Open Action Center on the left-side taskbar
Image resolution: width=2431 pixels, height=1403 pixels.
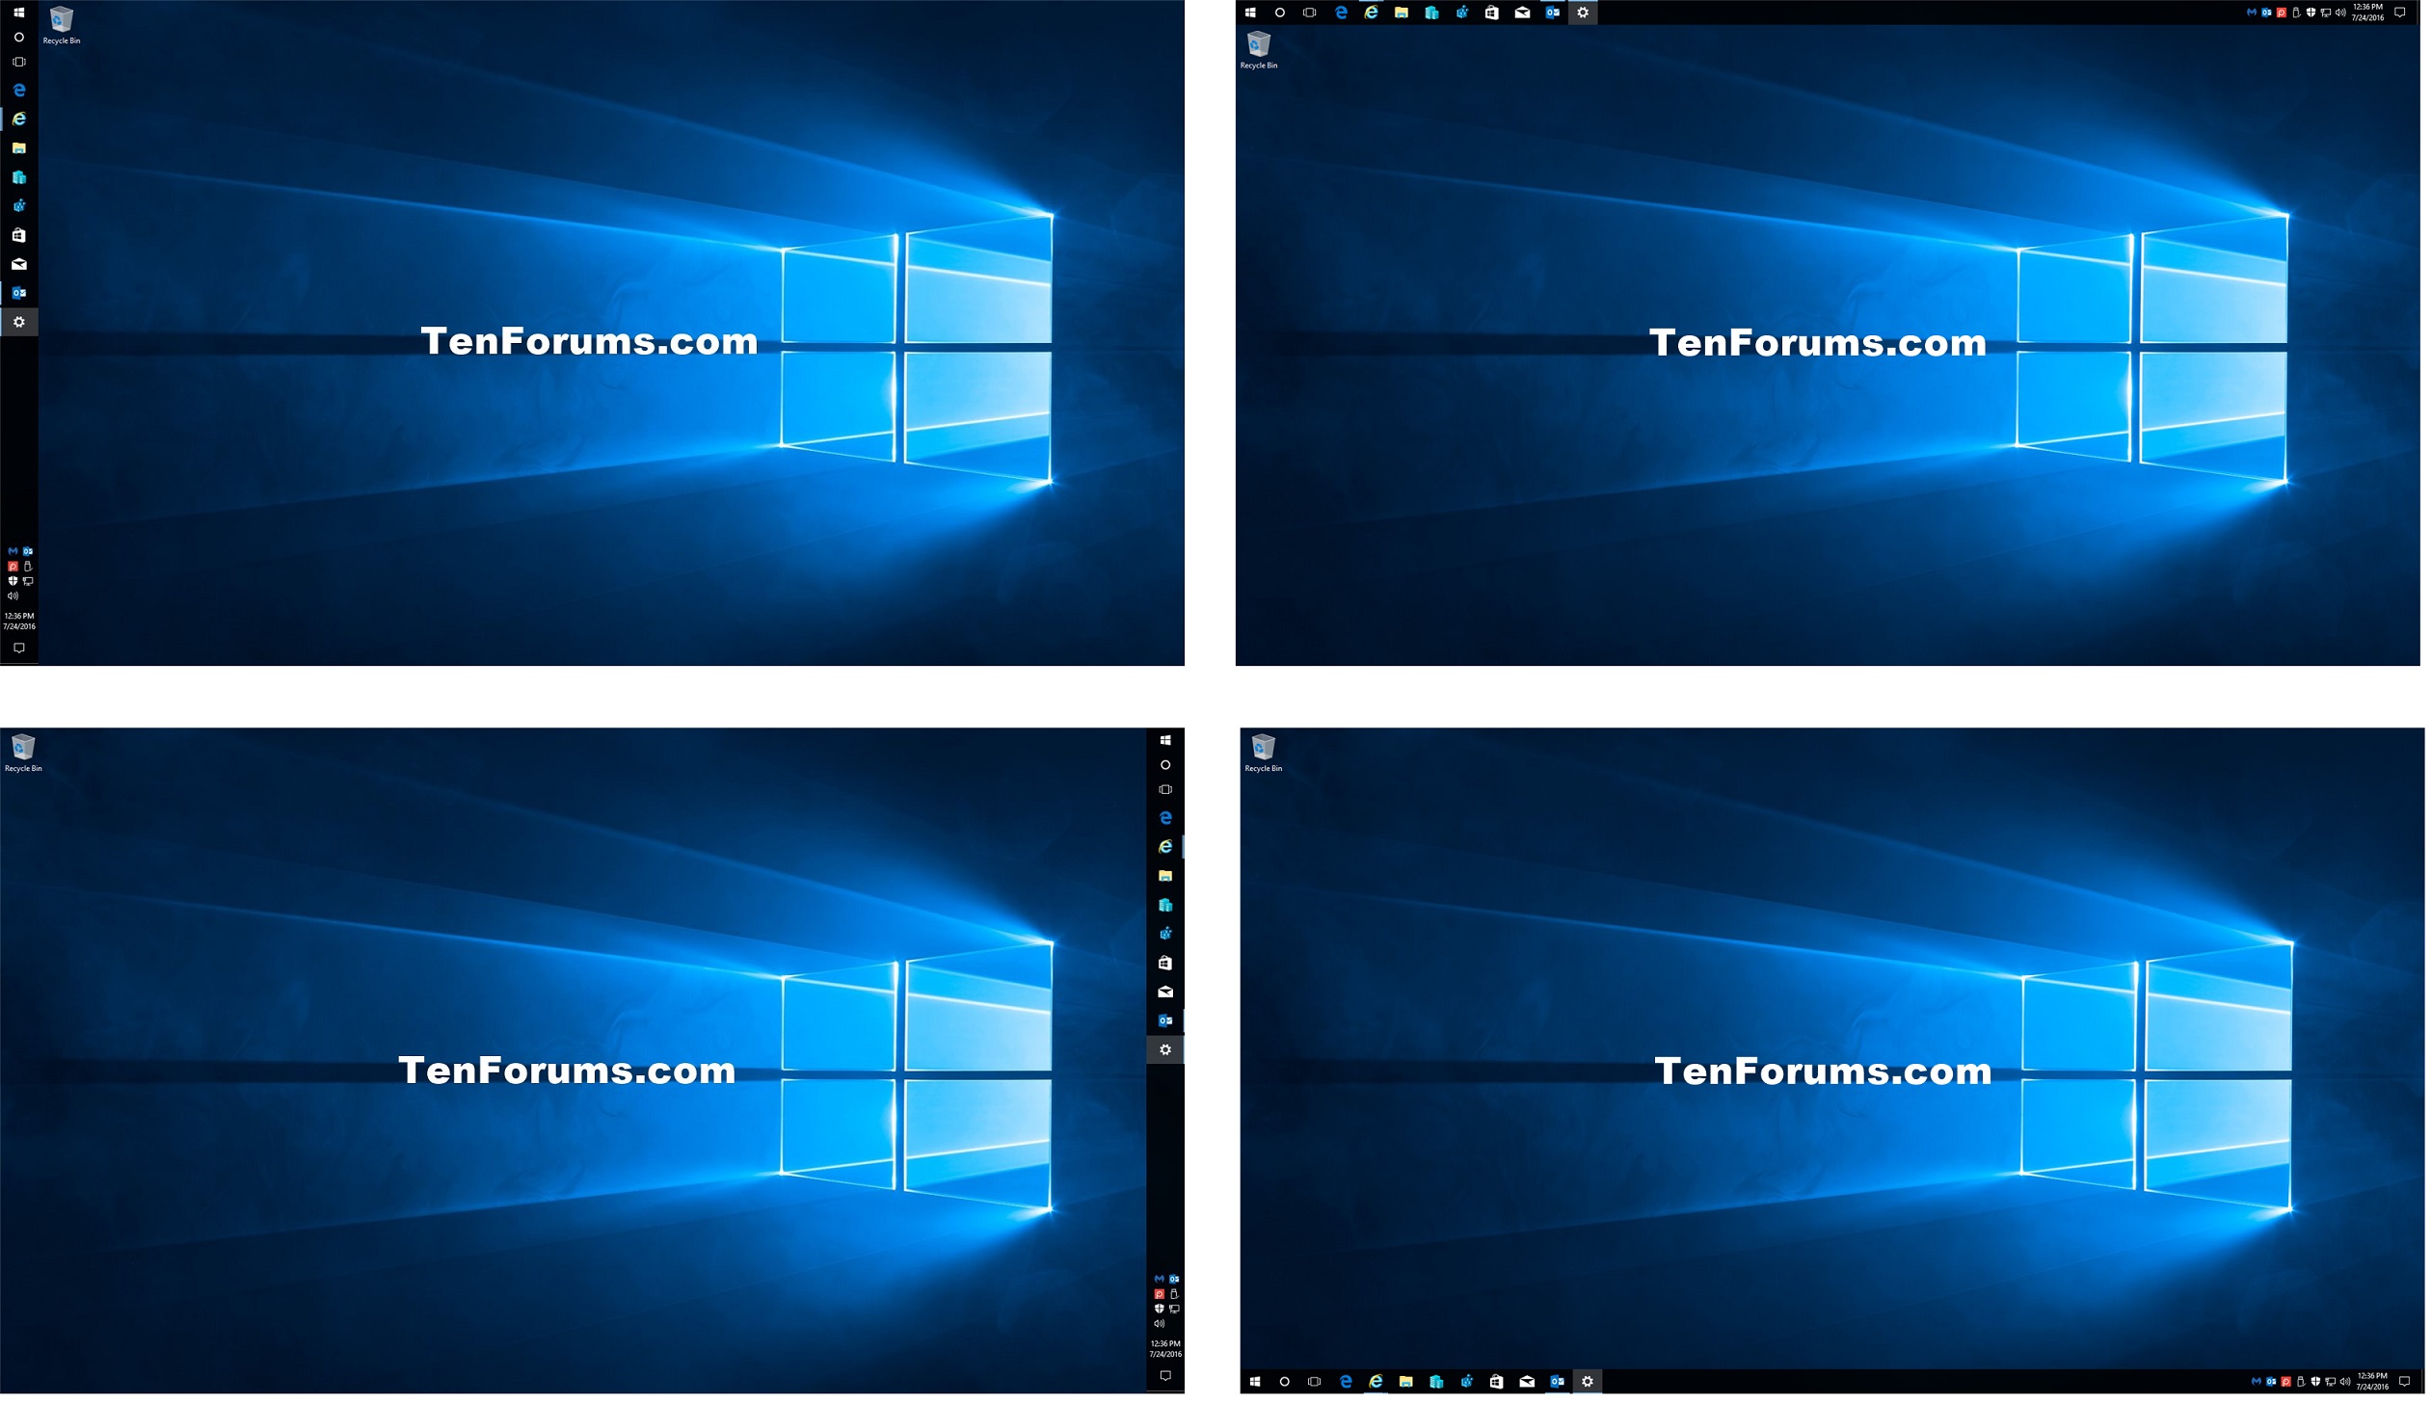[x=18, y=648]
